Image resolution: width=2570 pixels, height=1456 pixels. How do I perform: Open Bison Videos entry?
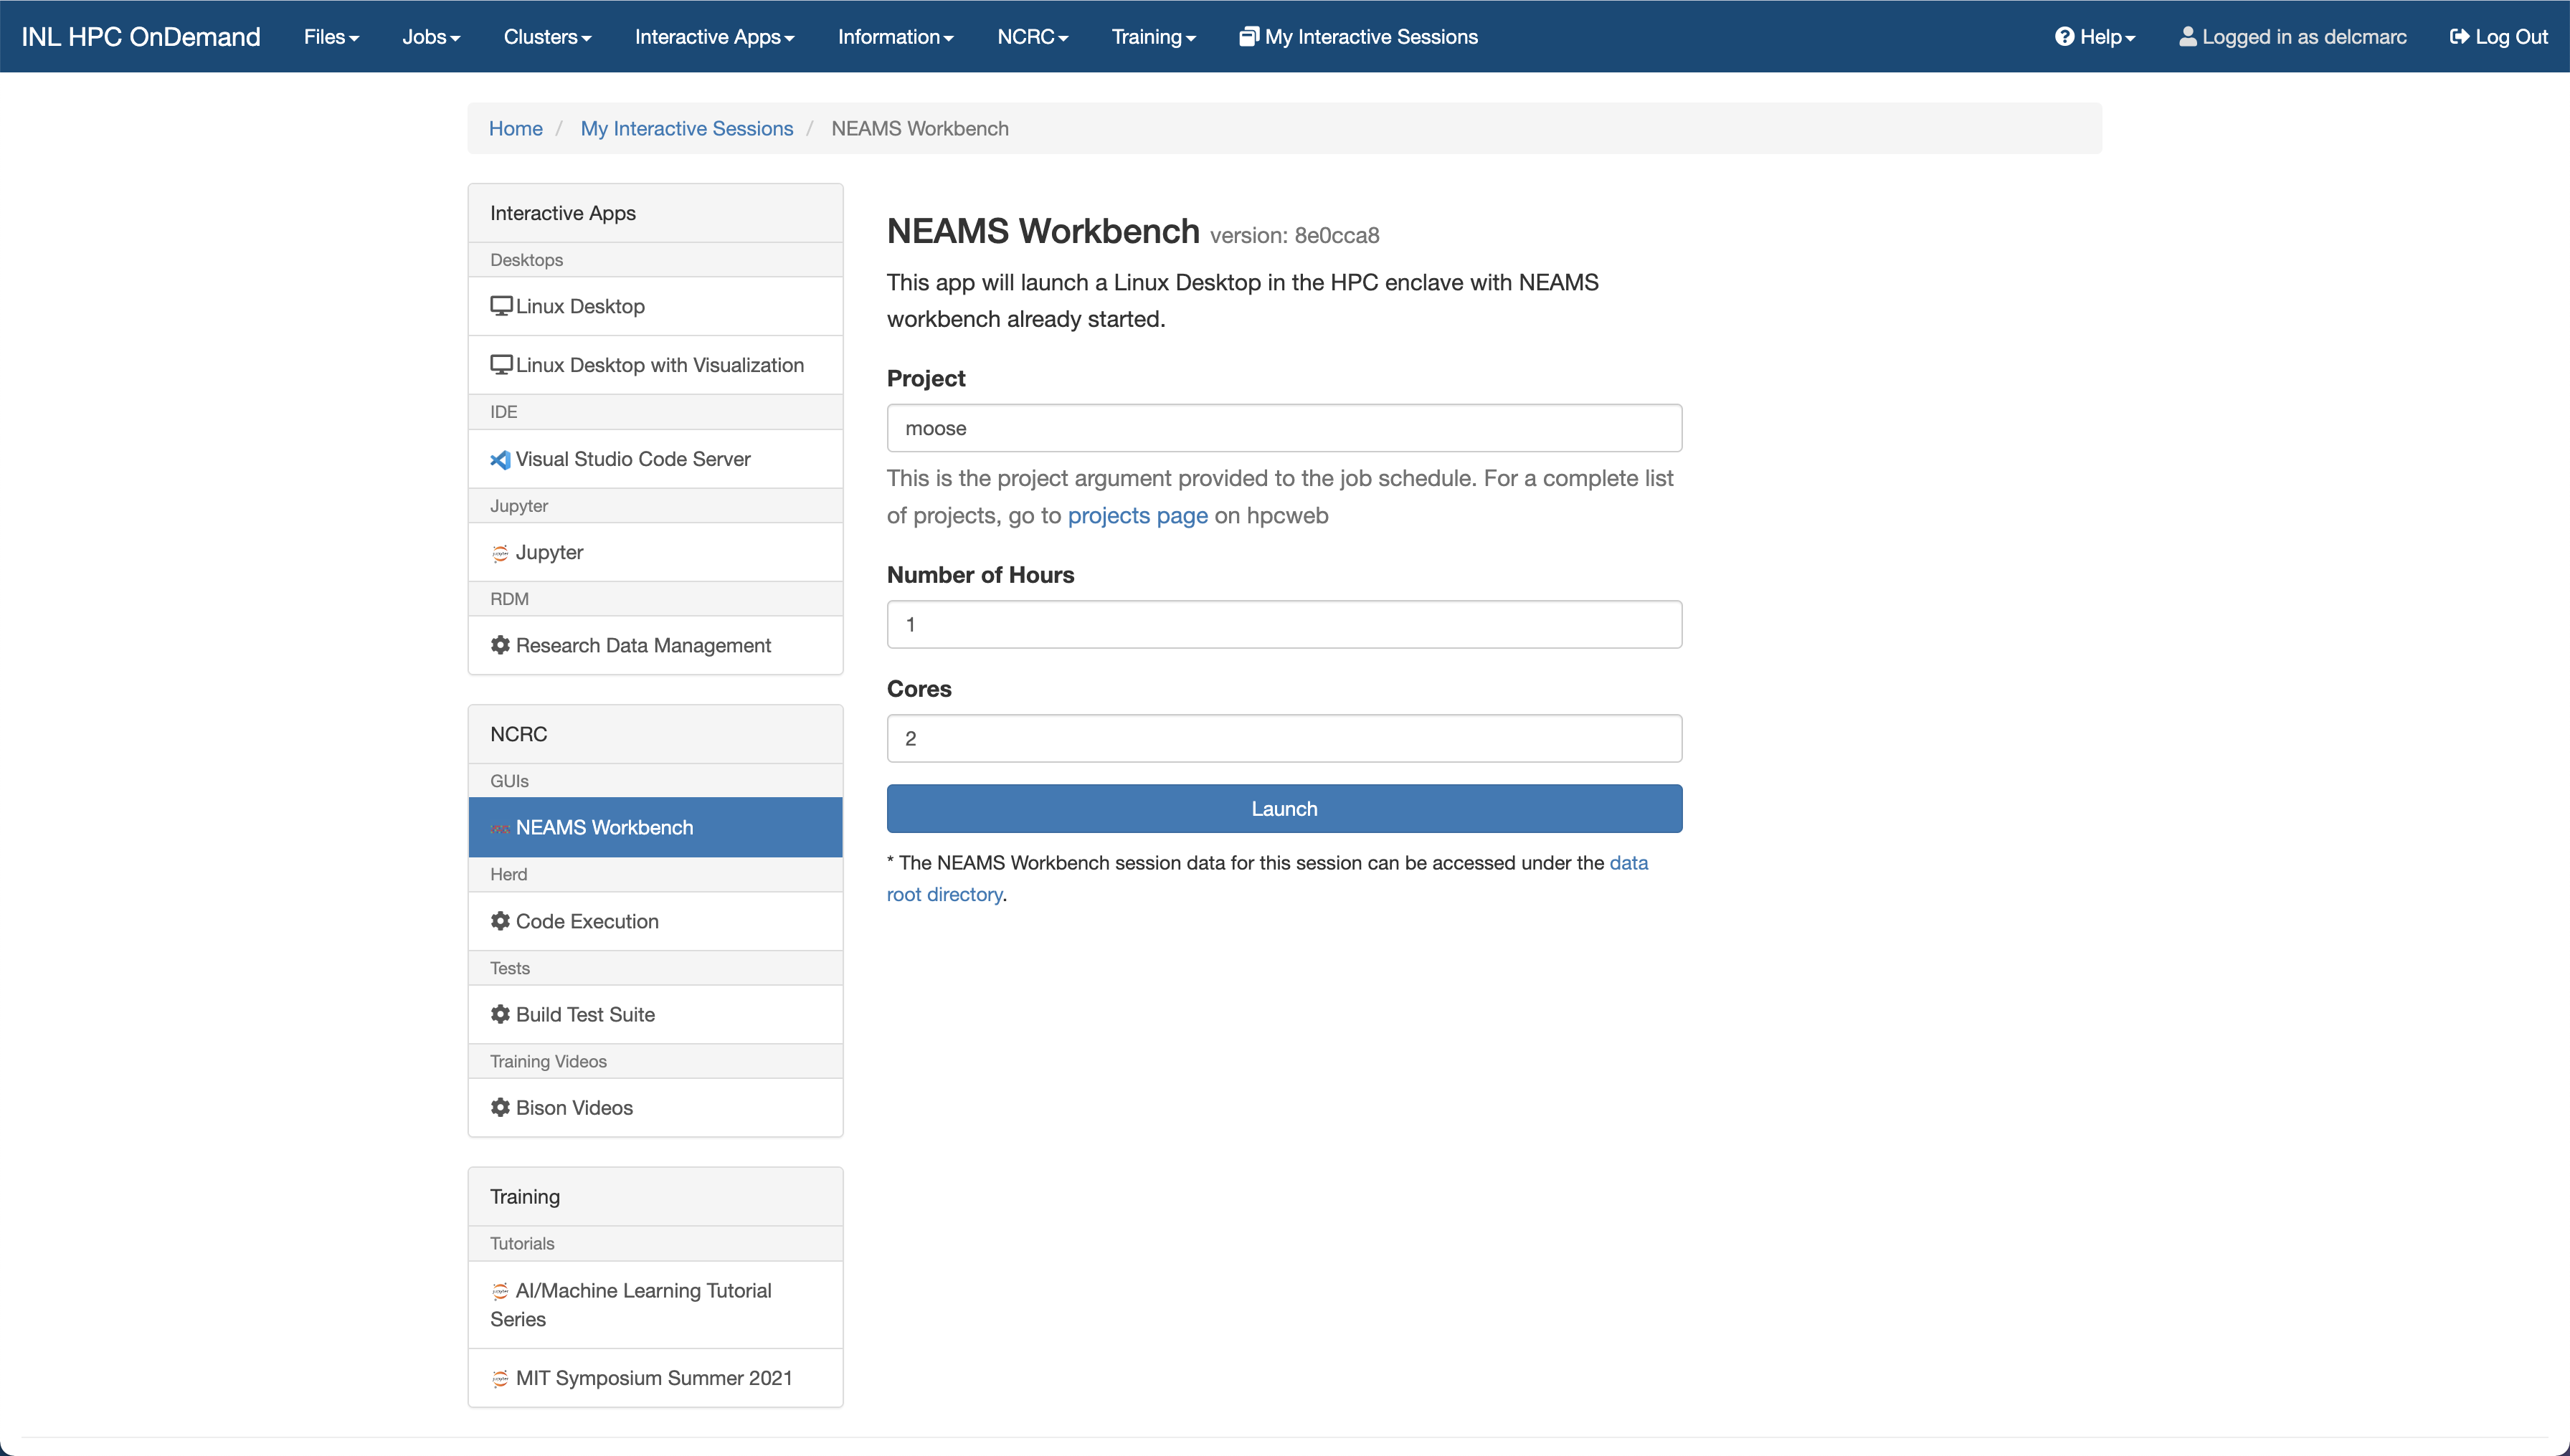[x=656, y=1107]
